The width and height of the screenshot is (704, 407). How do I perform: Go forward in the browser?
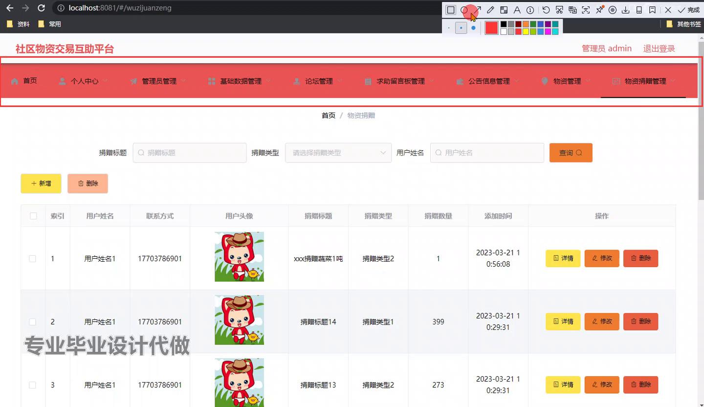[x=25, y=8]
